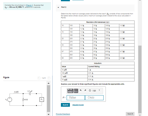Image resolution: width=148 pixels, height=116 pixels.
Task: Click the 3 A current rating cell
Action: point(111,70)
